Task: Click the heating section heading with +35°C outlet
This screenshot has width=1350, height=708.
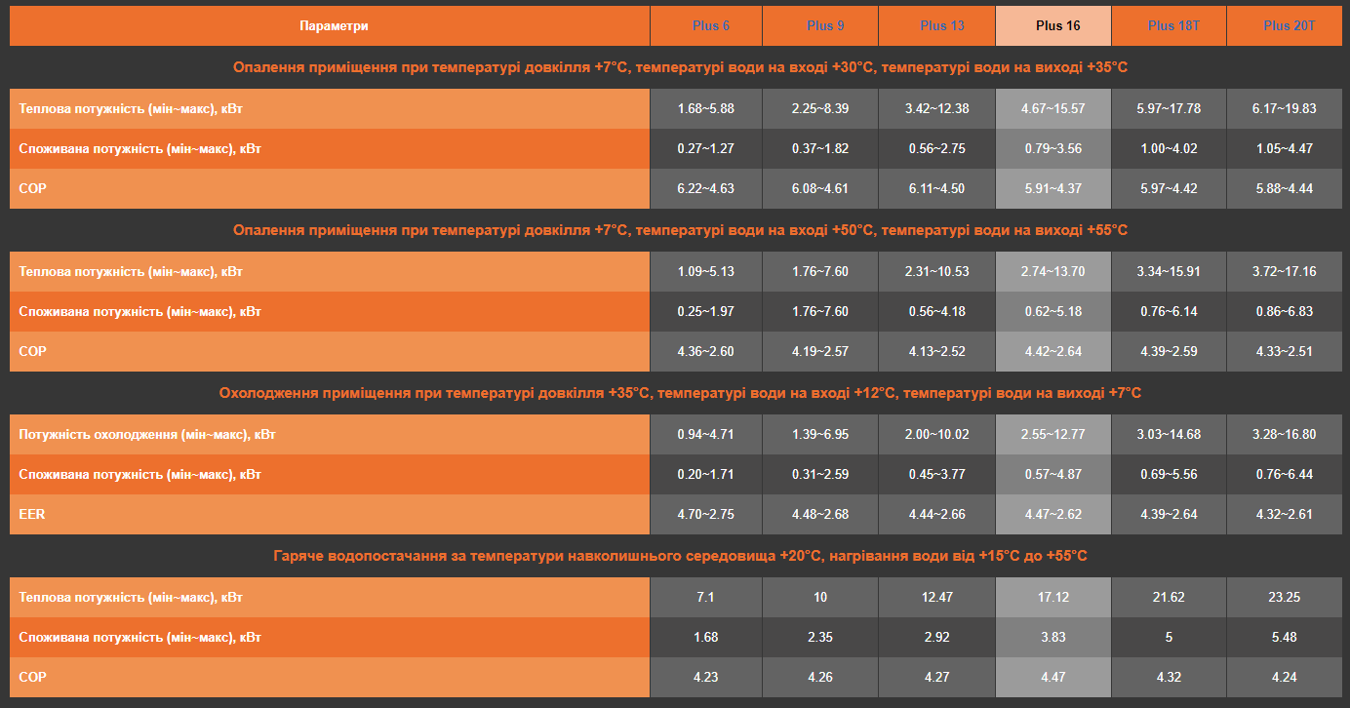Action: 680,67
